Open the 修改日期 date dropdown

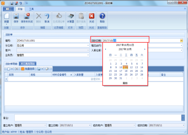coord(184,125)
